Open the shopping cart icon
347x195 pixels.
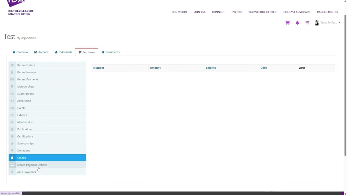click(287, 23)
